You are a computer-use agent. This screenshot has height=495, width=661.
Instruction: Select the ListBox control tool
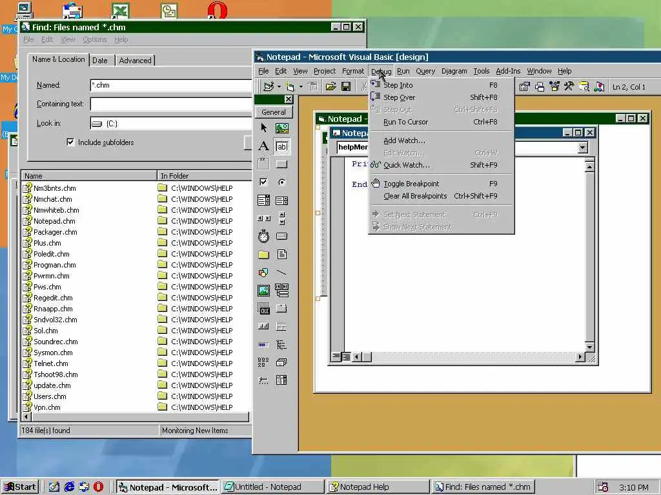[x=281, y=200]
